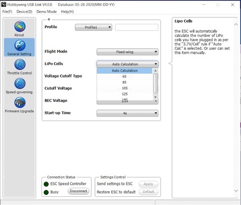Choose Auto Calculation in the LiPo list

[124, 71]
